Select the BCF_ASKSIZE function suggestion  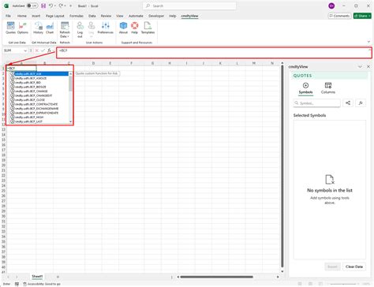pyautogui.click(x=39, y=78)
